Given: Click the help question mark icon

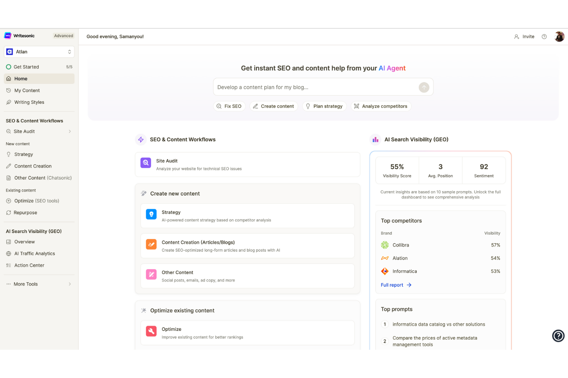Looking at the screenshot, I should (x=544, y=36).
